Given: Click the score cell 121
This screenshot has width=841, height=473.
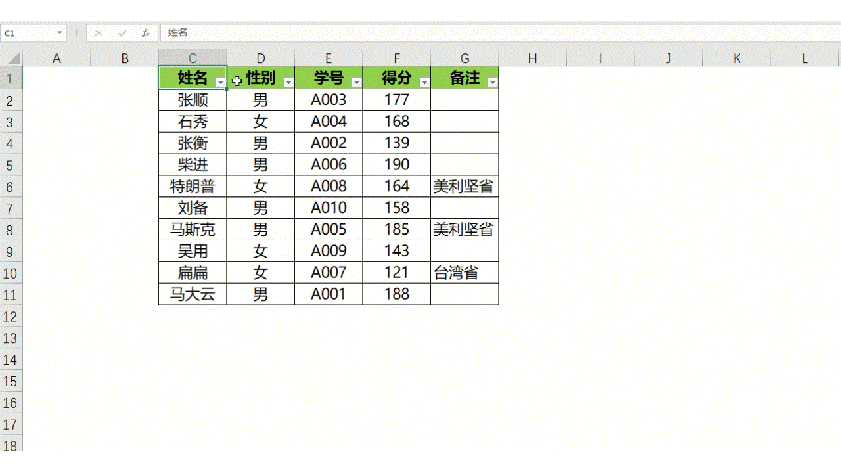Looking at the screenshot, I should pos(397,273).
